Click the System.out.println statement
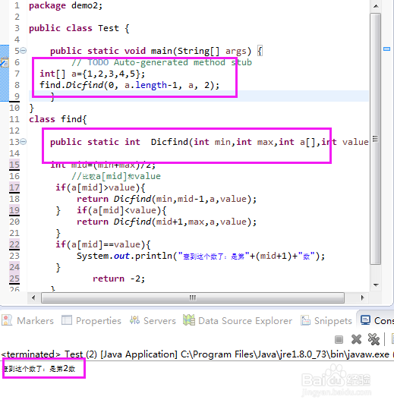 200,256
